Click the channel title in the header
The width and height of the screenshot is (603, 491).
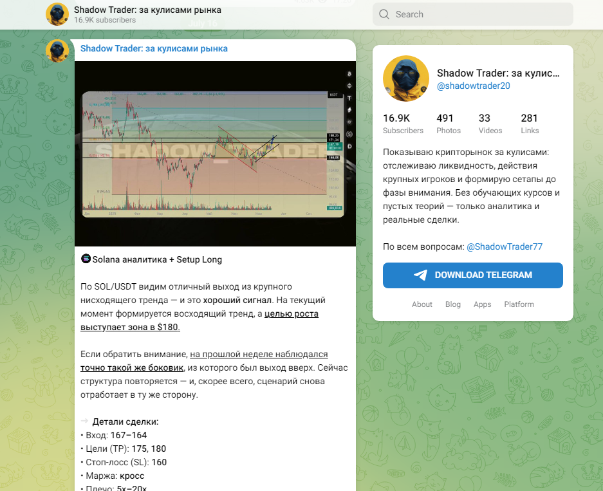pos(147,10)
